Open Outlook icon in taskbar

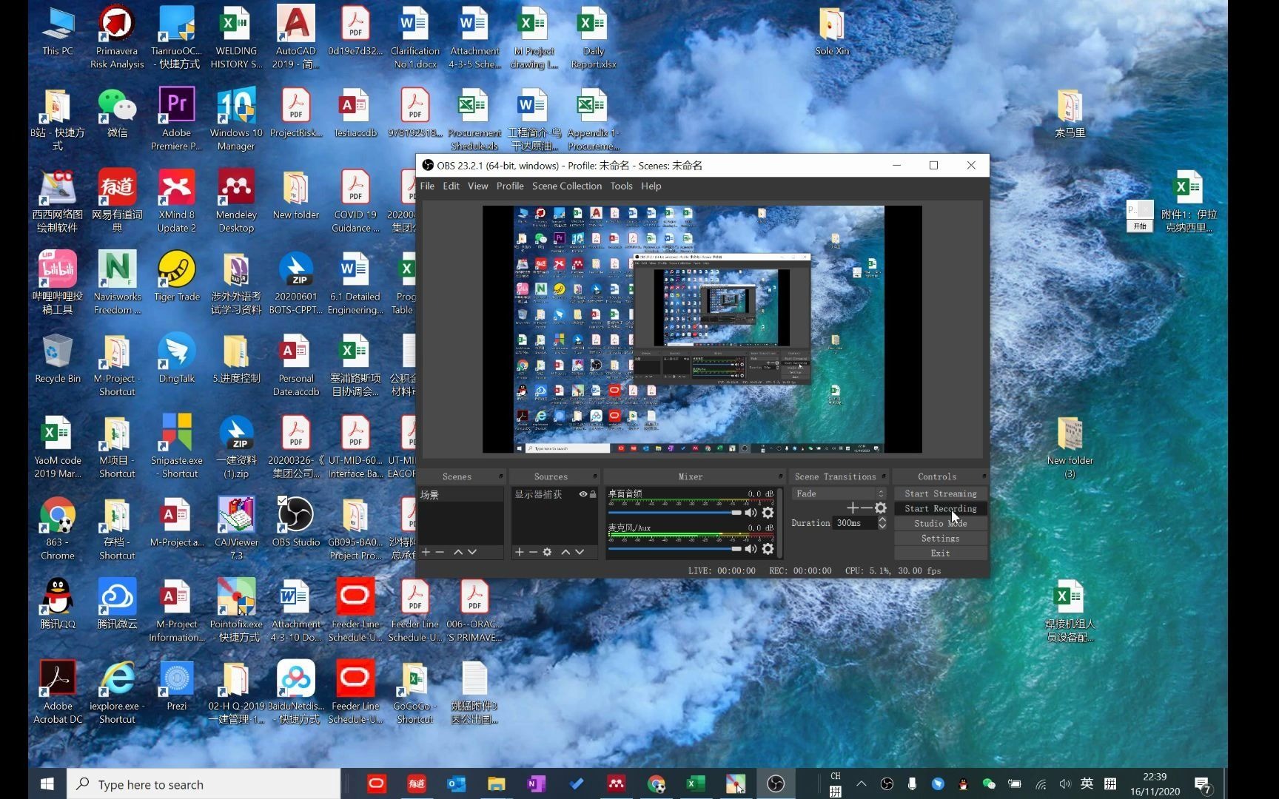point(457,784)
